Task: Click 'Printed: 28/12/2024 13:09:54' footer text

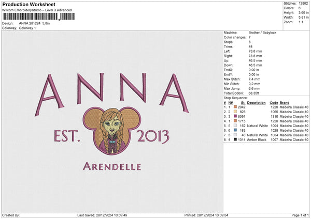Action: [206, 215]
